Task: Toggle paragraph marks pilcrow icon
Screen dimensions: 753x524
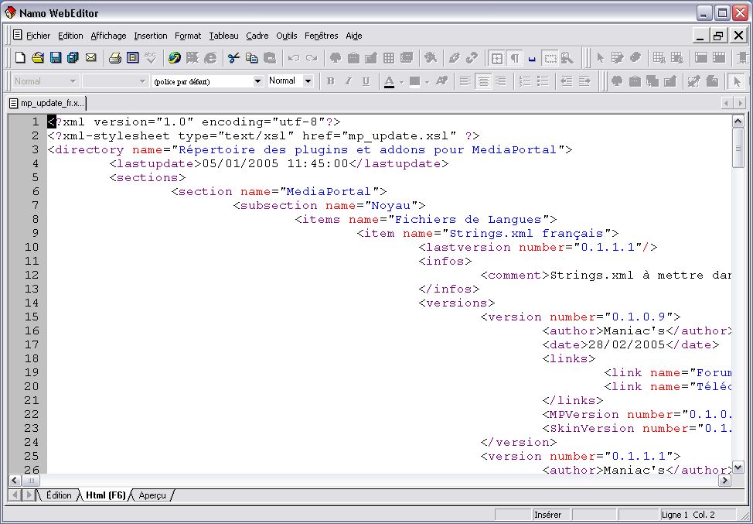Action: click(515, 58)
